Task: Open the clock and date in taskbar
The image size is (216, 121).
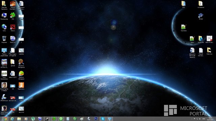Action: (210, 119)
